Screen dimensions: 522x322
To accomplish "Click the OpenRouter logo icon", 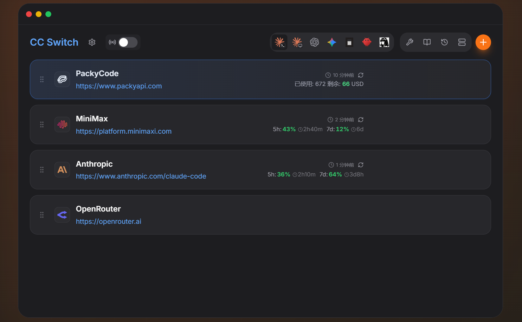I will 62,215.
